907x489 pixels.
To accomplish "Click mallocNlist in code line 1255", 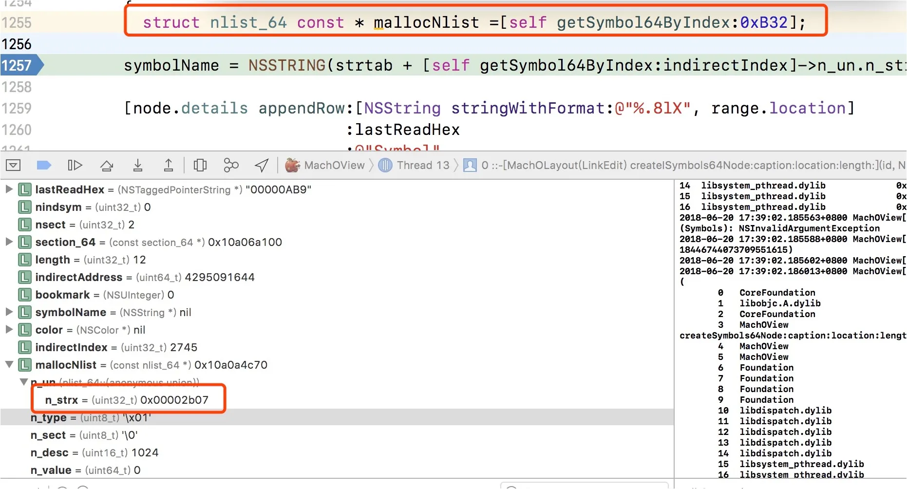I will click(x=426, y=22).
